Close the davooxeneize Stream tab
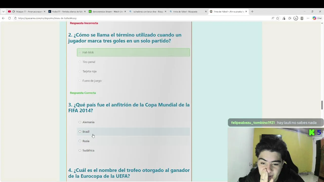This screenshot has height=182, width=324. click(125, 11)
